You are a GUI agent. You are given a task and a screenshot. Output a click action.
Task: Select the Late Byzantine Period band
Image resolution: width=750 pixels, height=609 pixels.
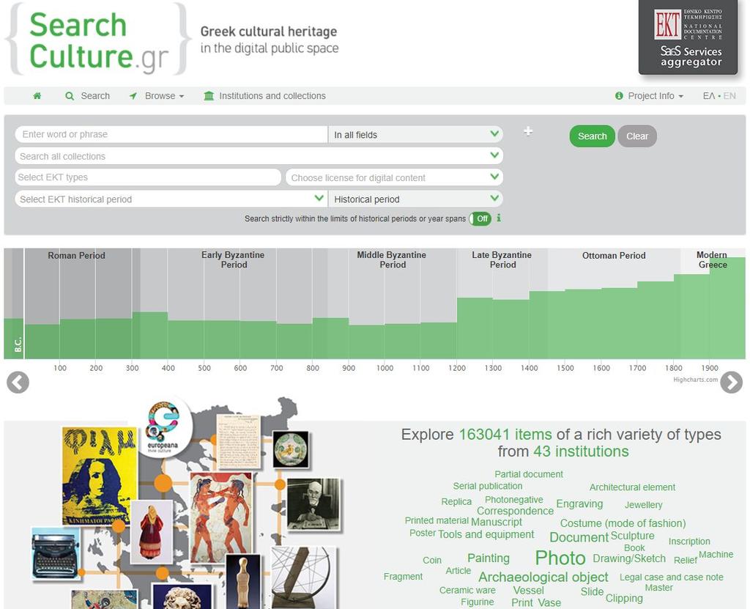pos(502,303)
